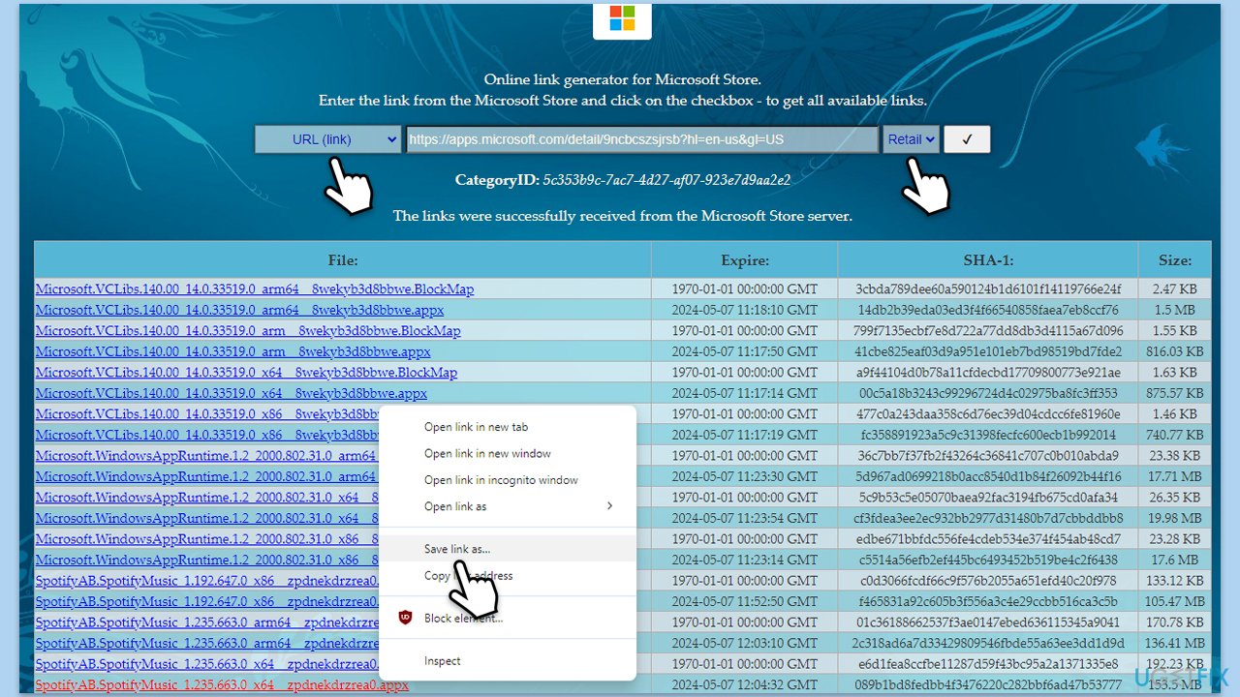1240x697 pixels.
Task: Select the 816.03 KB size cell
Action: tap(1175, 351)
